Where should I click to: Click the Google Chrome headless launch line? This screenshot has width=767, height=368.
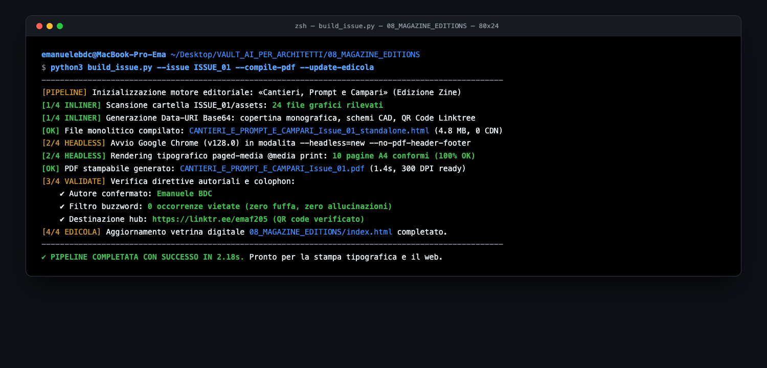pyautogui.click(x=256, y=143)
